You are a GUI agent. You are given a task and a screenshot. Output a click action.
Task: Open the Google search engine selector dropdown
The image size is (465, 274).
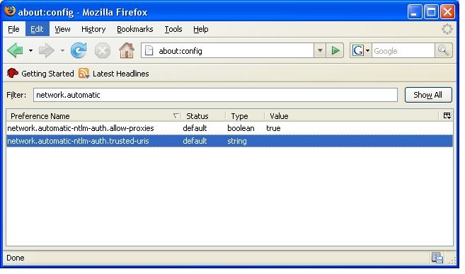point(361,50)
